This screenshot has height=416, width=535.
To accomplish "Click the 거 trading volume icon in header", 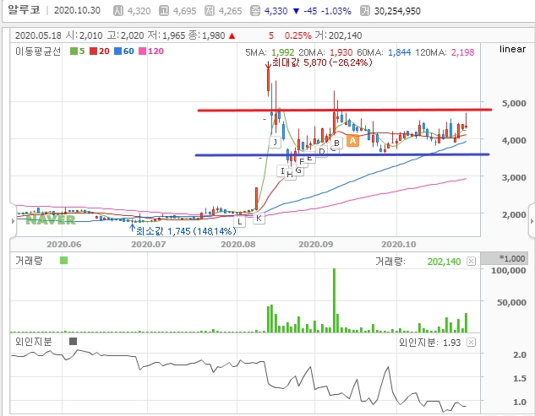I will [x=365, y=11].
